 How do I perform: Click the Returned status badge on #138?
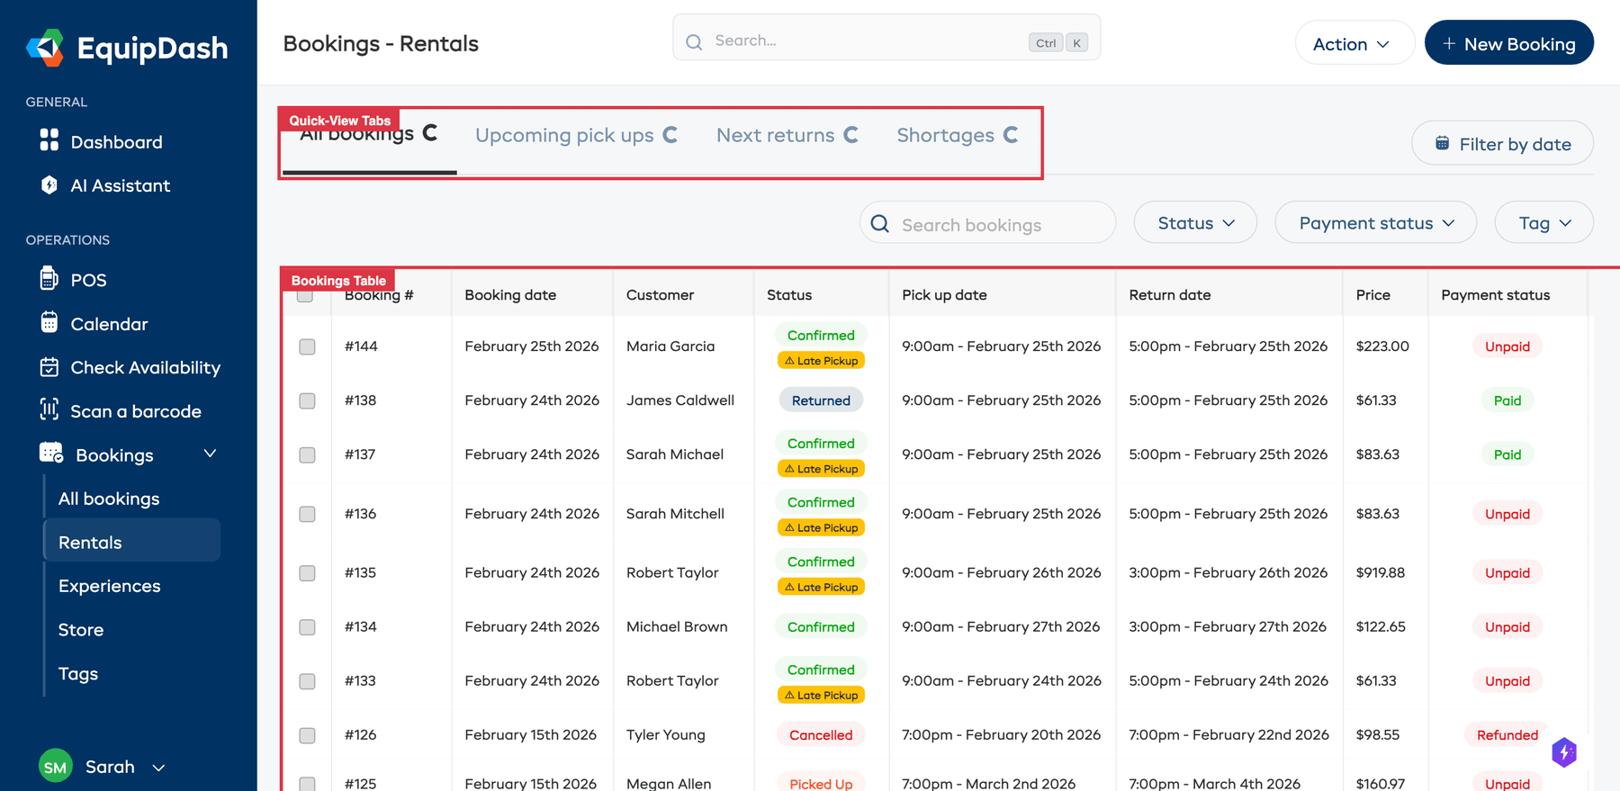[x=821, y=400]
